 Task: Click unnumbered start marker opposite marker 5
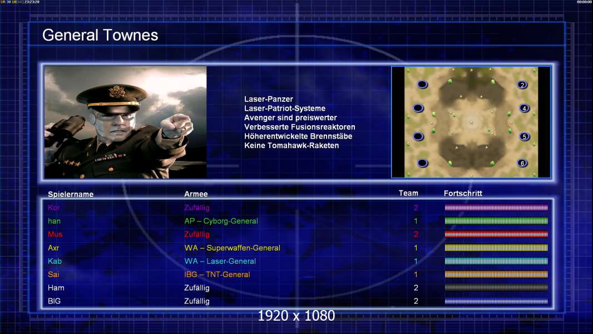point(418,136)
